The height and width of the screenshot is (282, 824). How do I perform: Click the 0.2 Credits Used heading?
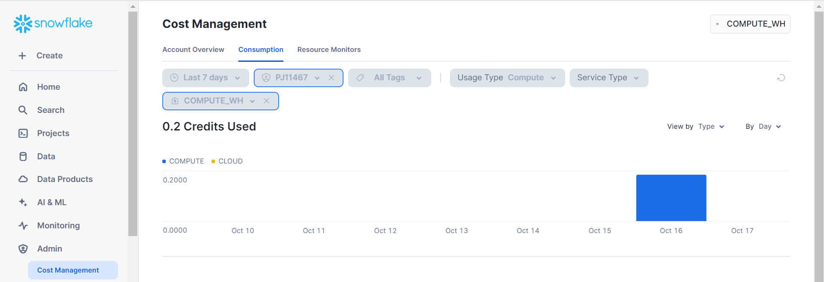[x=209, y=127]
